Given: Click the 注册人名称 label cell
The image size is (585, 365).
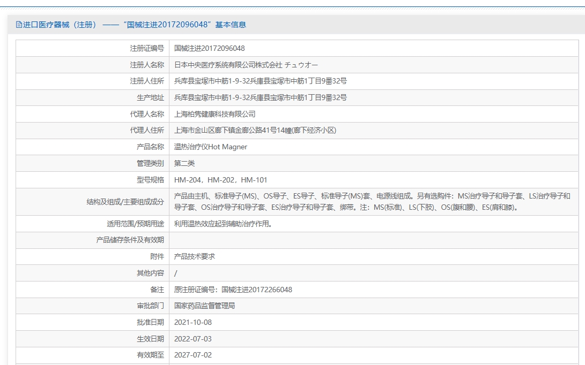Looking at the screenshot, I should point(147,65).
